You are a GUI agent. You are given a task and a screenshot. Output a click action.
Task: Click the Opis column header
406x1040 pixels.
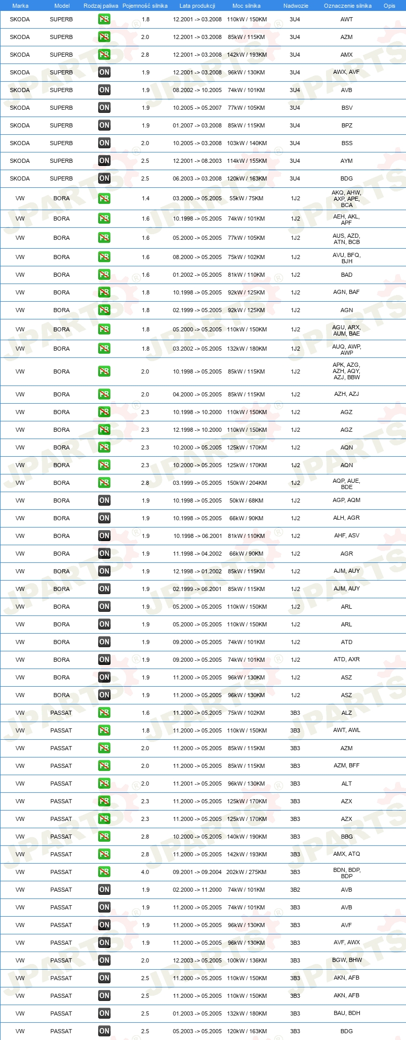(389, 6)
